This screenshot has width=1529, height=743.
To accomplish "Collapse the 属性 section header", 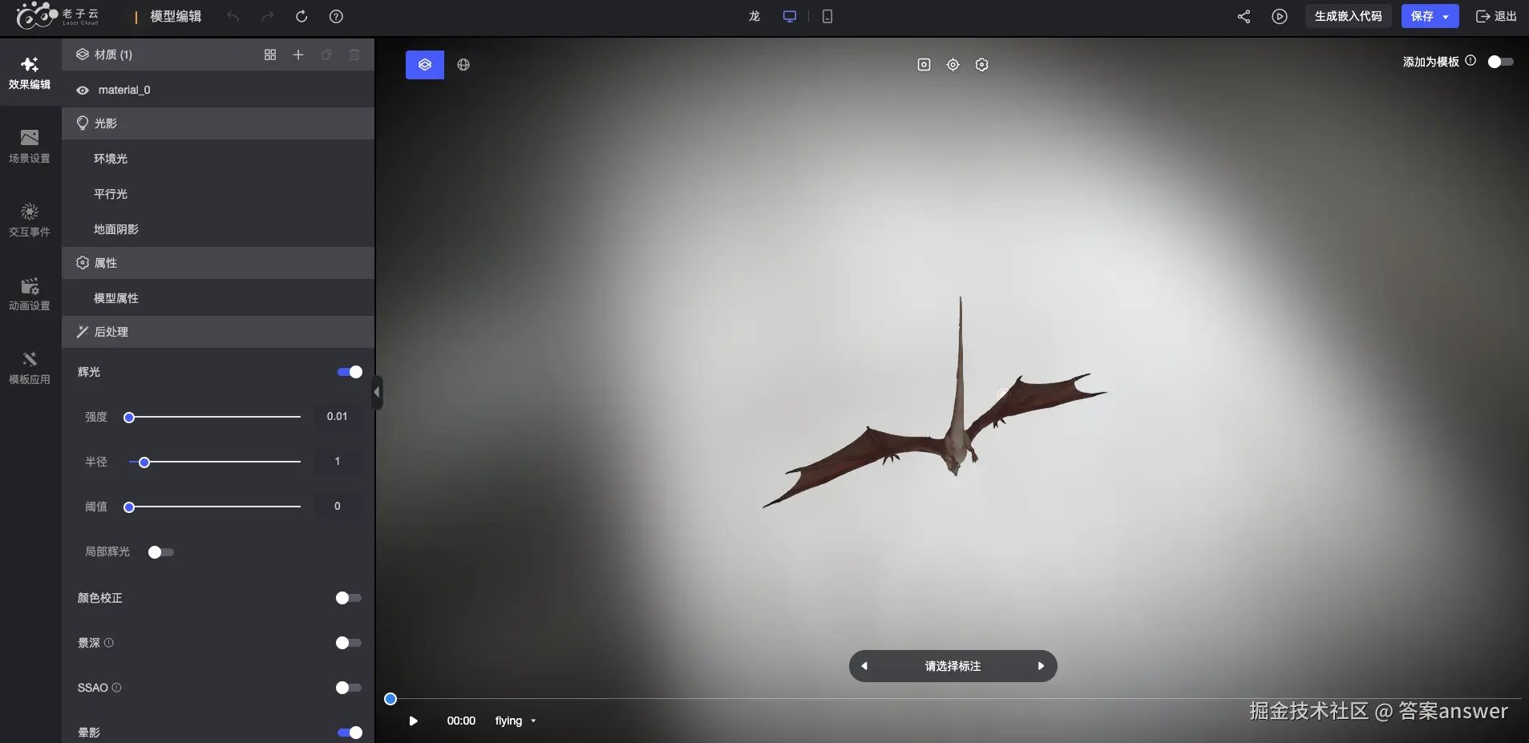I will tap(218, 263).
